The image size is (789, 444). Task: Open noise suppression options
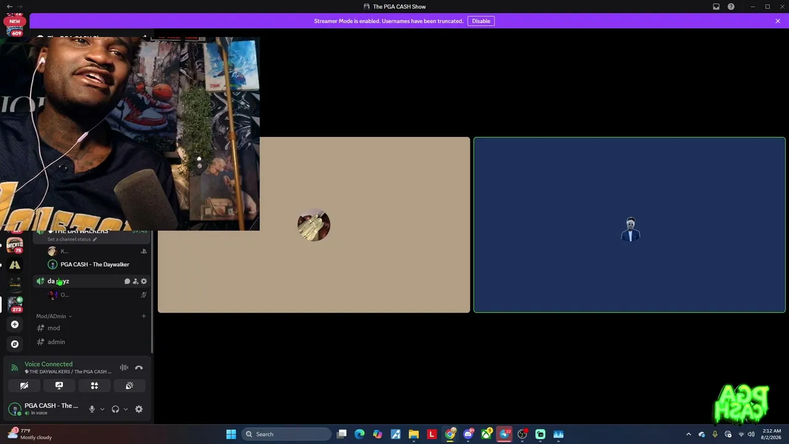point(124,368)
